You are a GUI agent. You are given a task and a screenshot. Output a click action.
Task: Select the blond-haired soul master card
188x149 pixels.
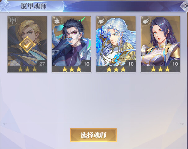tap(27, 44)
